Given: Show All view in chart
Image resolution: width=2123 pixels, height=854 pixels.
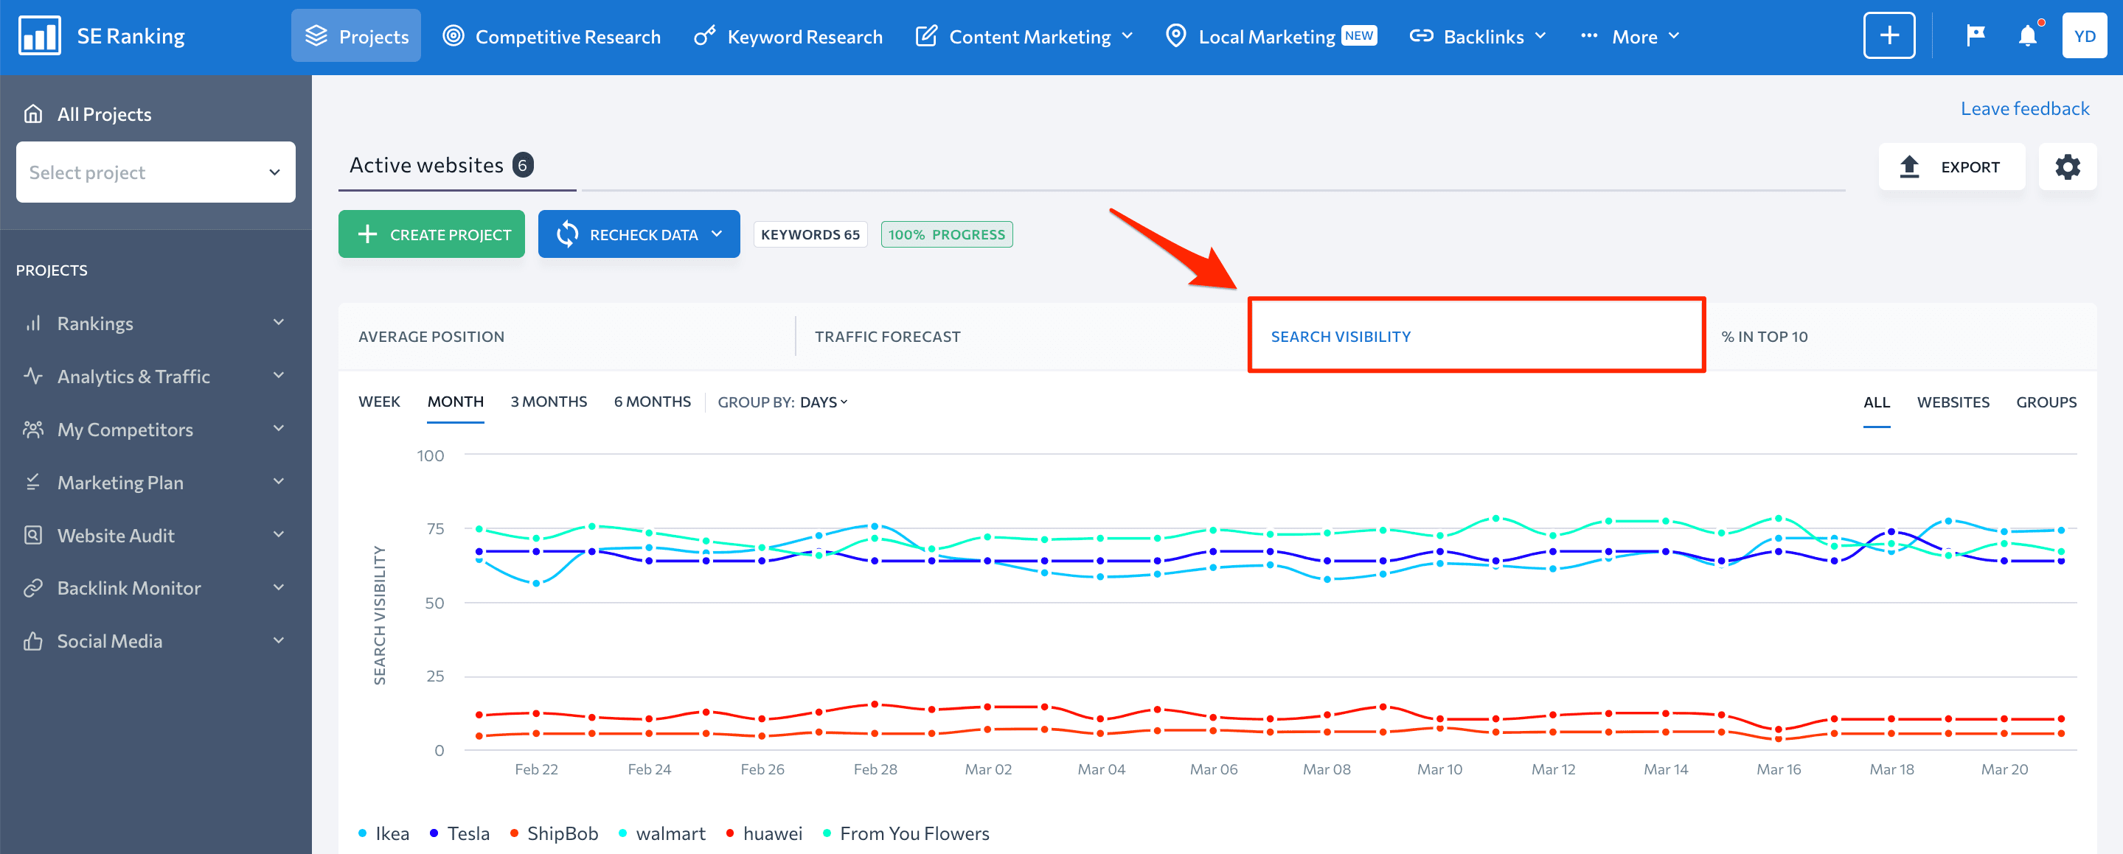Looking at the screenshot, I should pos(1876,402).
